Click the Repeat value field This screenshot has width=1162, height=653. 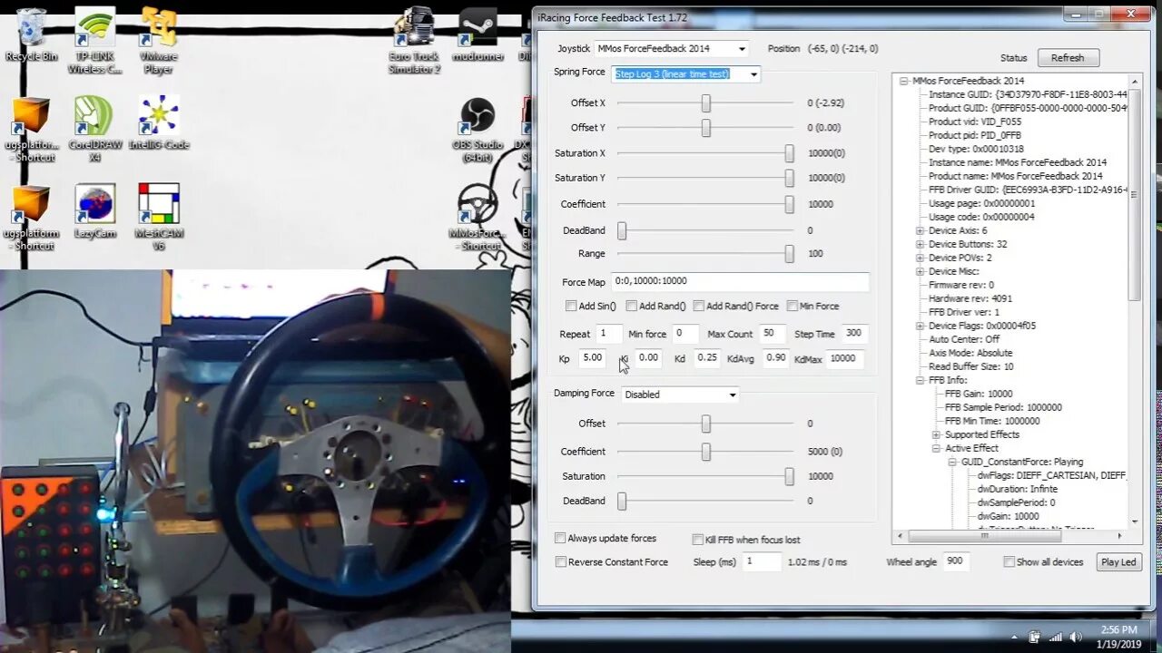coord(609,334)
